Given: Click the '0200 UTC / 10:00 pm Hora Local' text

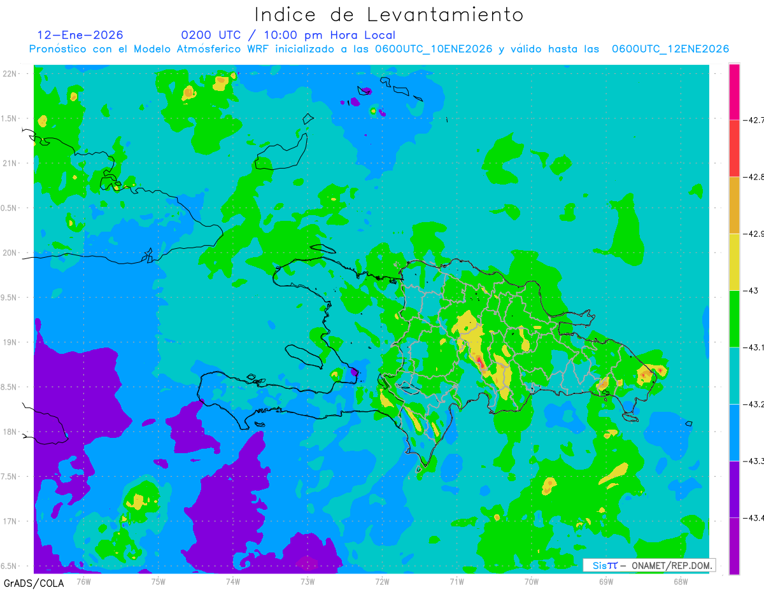Looking at the screenshot, I should pyautogui.click(x=288, y=35).
